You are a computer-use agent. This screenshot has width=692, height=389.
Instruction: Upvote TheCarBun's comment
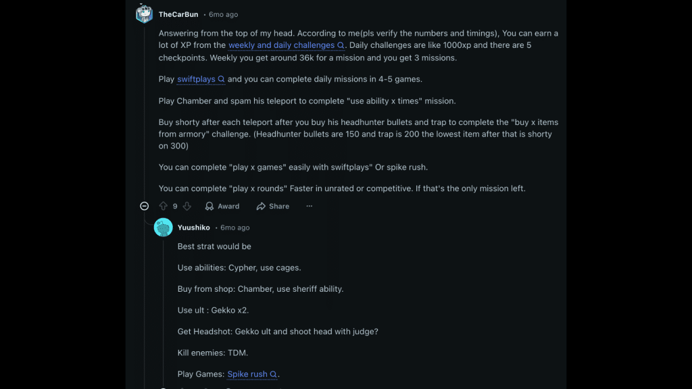(163, 206)
